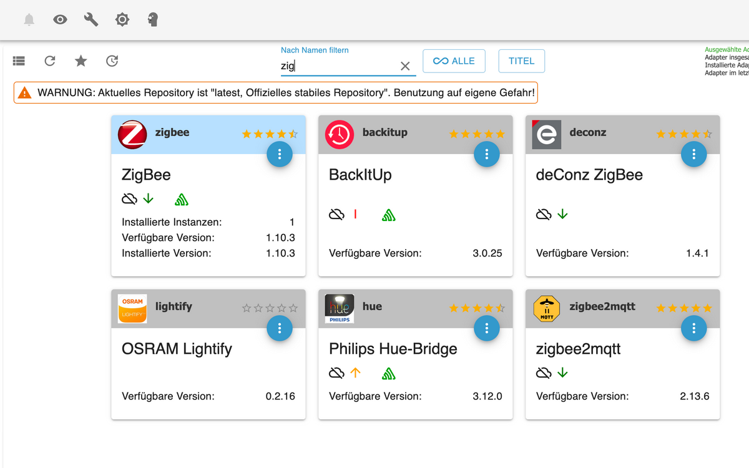Open the lightify card three-dot menu

(x=280, y=328)
